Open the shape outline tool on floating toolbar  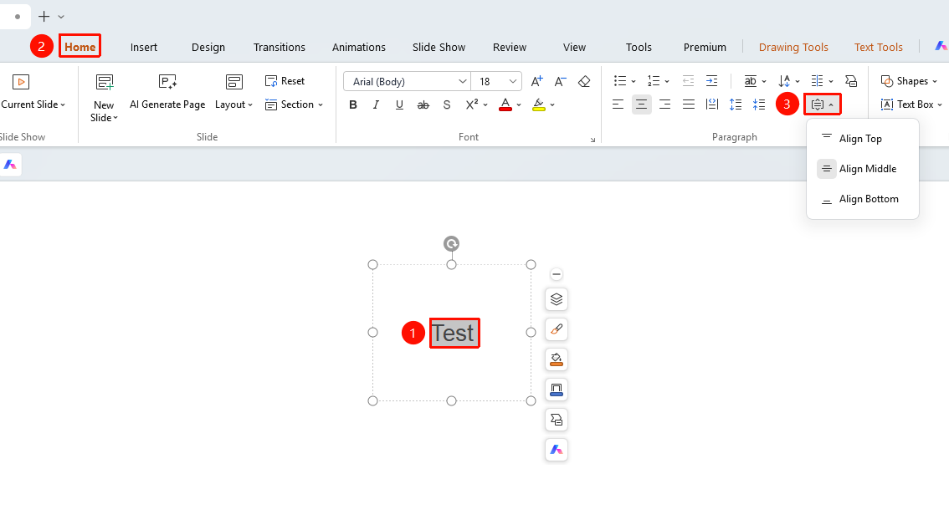[x=557, y=390]
